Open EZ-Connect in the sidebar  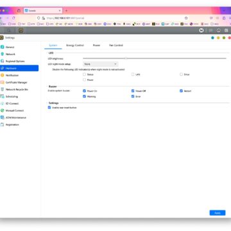coord(12,103)
